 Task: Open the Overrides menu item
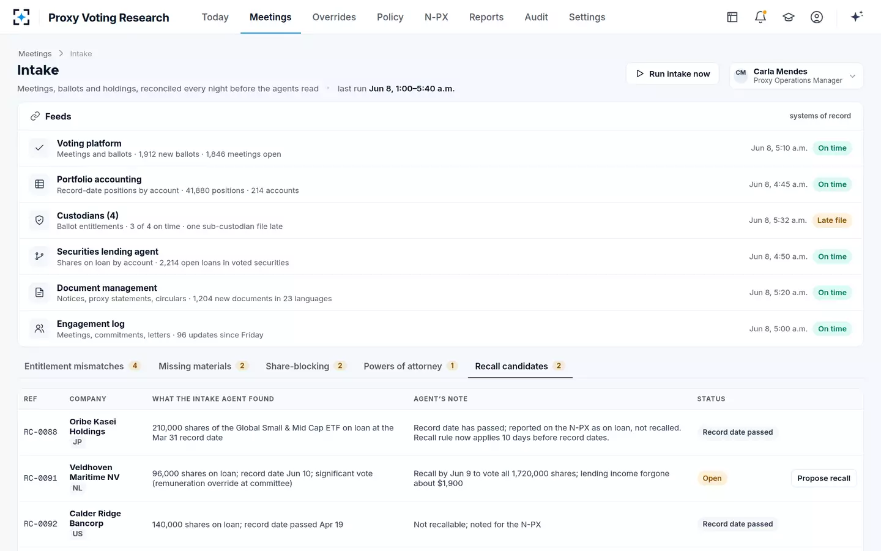click(334, 17)
